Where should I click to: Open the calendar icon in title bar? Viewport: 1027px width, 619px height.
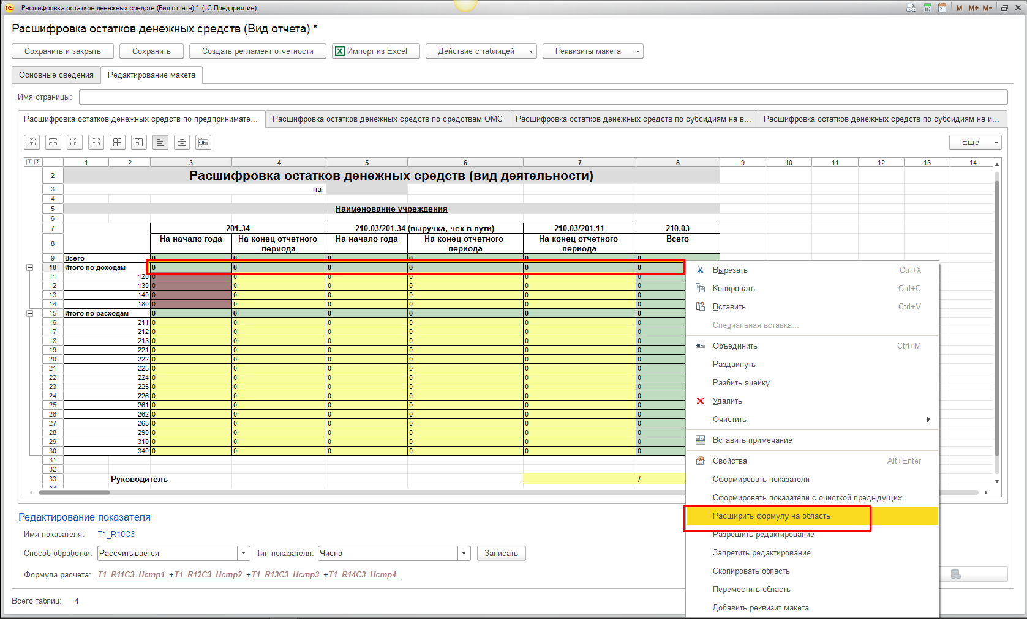click(942, 8)
